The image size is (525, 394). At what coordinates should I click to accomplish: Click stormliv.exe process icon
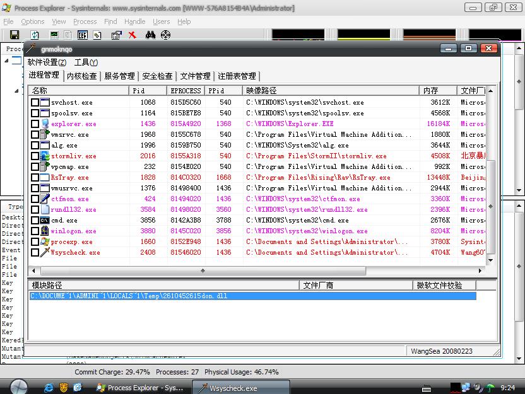(45, 156)
